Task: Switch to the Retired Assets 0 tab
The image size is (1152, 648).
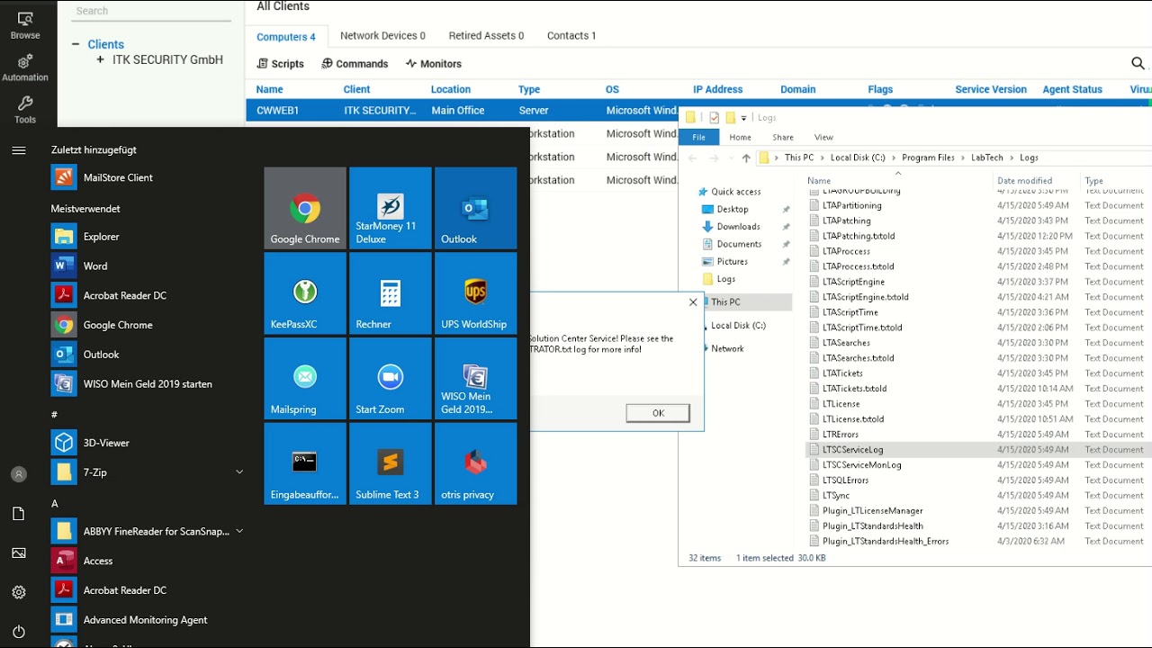Action: tap(486, 36)
